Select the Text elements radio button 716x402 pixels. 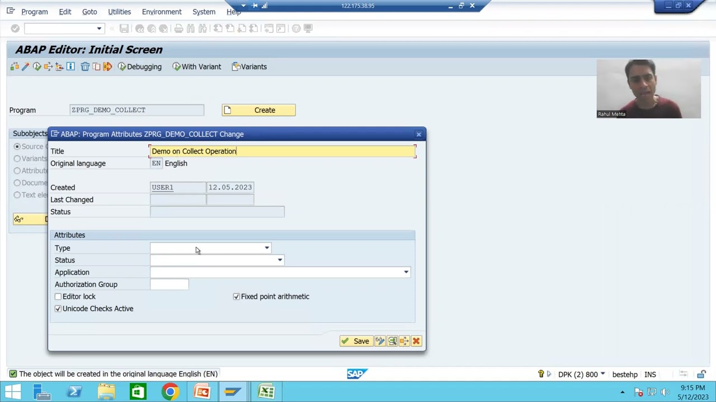17,195
